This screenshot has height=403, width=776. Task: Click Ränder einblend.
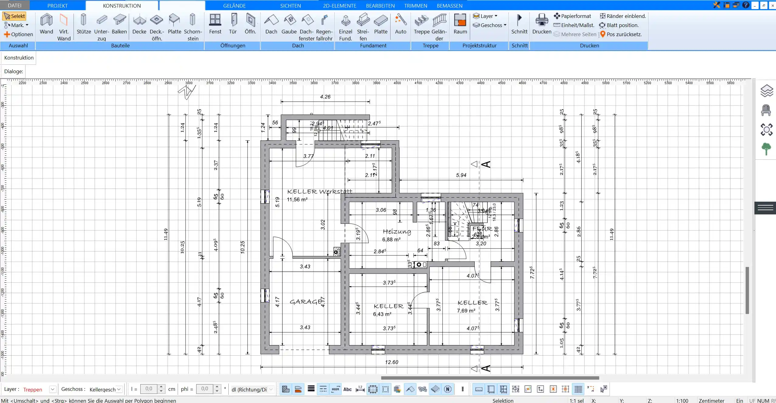click(623, 16)
